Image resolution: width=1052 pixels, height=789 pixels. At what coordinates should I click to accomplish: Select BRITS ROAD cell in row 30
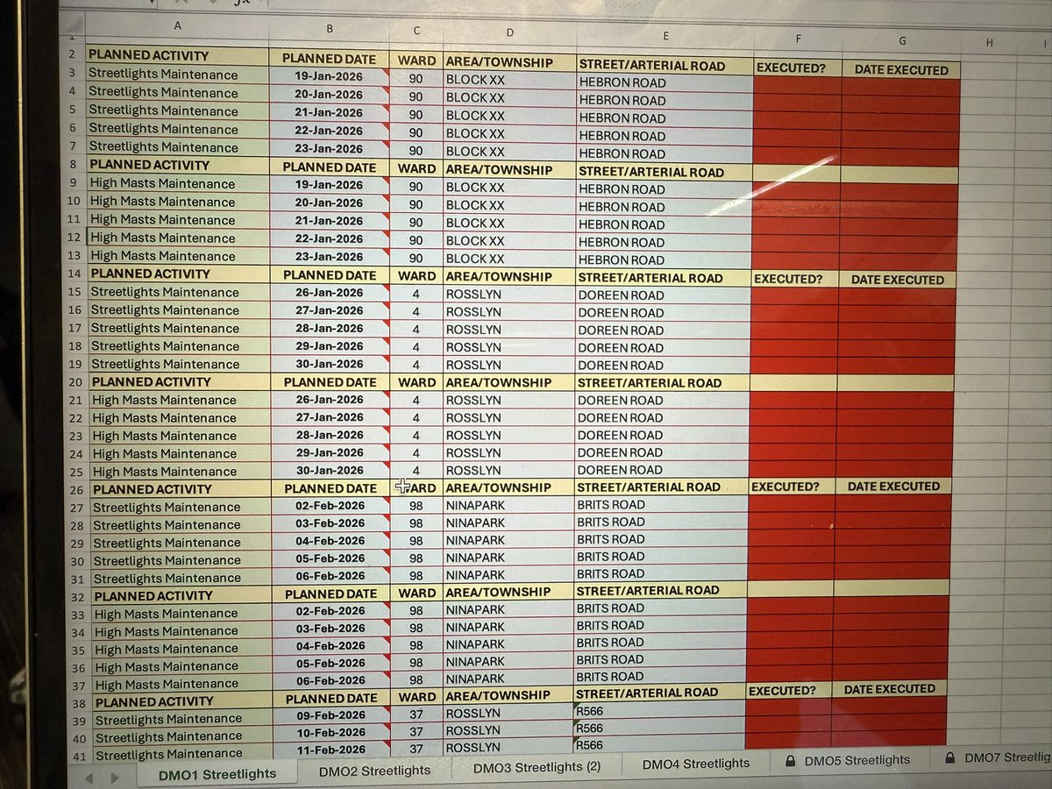click(x=662, y=556)
